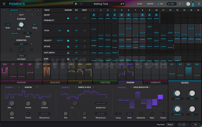Open the preset library browser icon
Screen dimensions: 202x127
coord(76,4)
